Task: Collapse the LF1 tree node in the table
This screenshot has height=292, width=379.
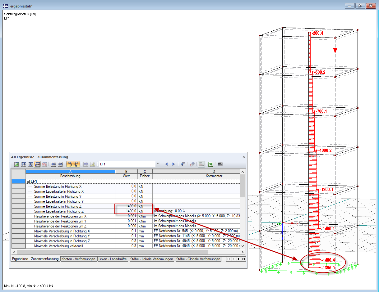Action: (28, 181)
